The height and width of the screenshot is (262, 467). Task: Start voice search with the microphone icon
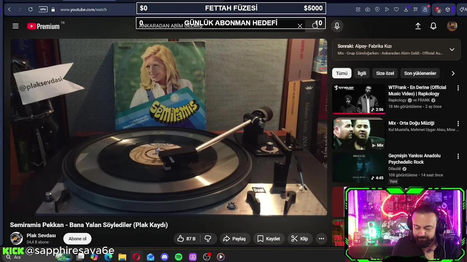click(x=337, y=26)
